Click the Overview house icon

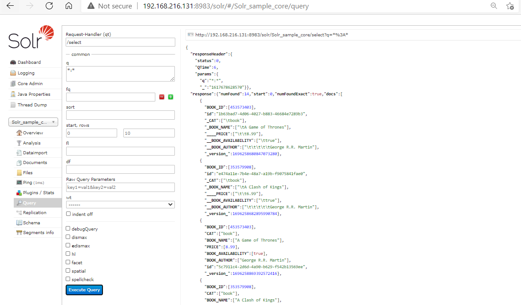click(x=19, y=133)
